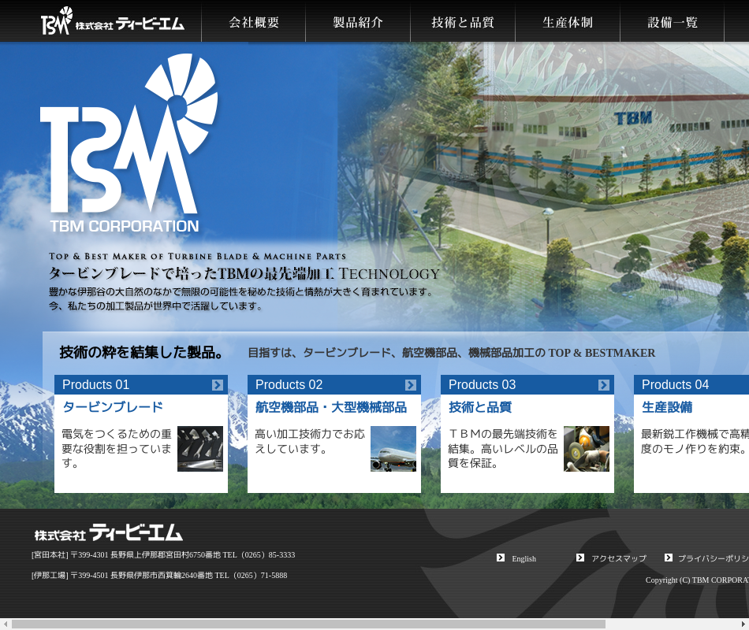The height and width of the screenshot is (630, 749).
Task: Click the arrow icon on Products 03
Action: coord(603,384)
